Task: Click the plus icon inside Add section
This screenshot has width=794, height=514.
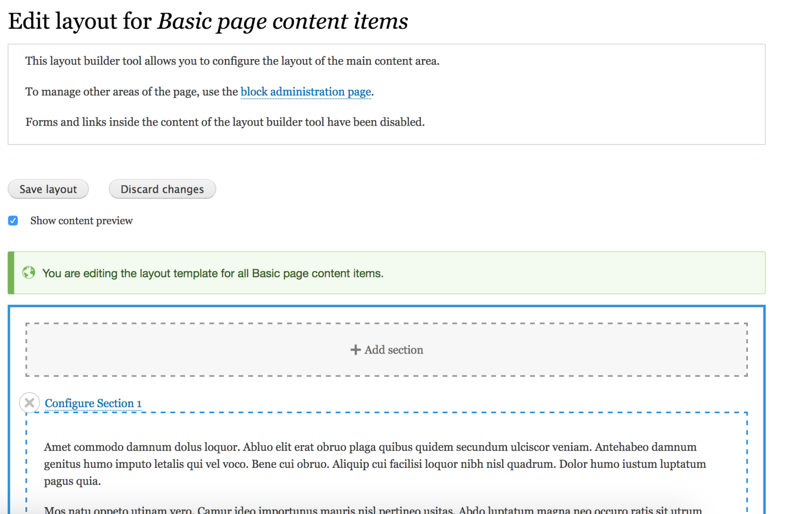Action: pyautogui.click(x=355, y=350)
